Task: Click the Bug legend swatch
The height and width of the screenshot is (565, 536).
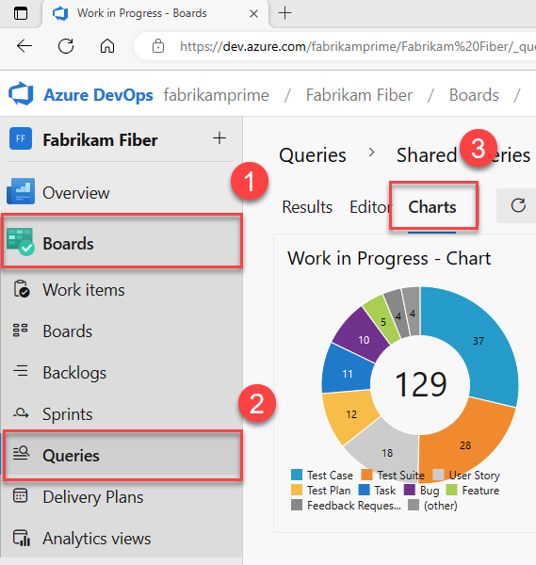Action: pyautogui.click(x=410, y=490)
